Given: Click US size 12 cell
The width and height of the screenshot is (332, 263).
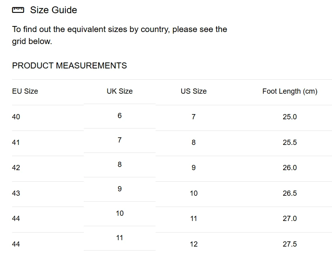Looking at the screenshot, I should point(194,244).
